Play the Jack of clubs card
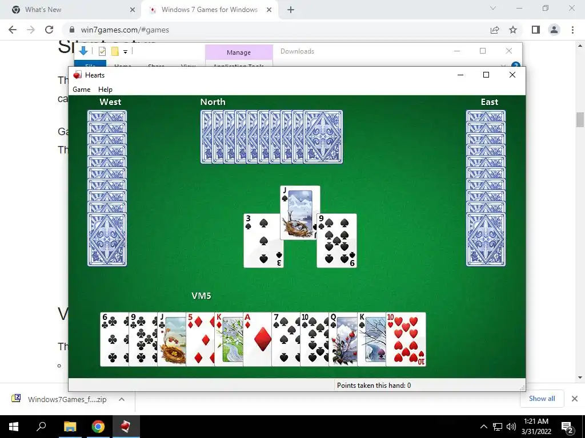Screen dimensions: 585x438 (171, 339)
